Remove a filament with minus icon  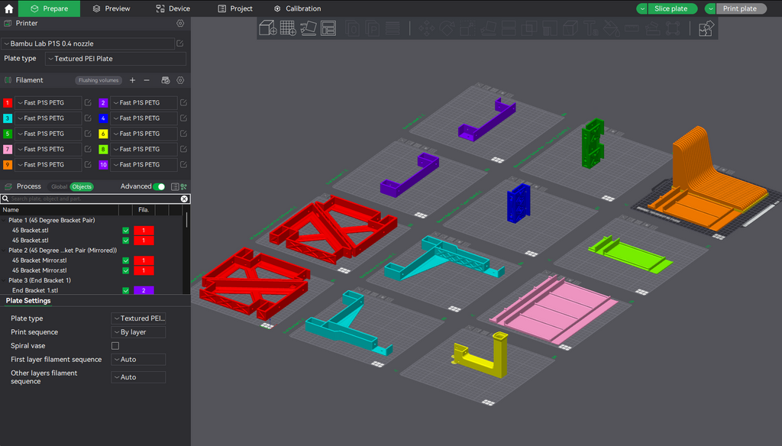pyautogui.click(x=147, y=80)
